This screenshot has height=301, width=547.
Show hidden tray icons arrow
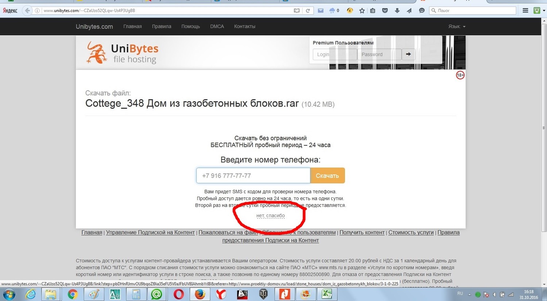[x=469, y=294]
